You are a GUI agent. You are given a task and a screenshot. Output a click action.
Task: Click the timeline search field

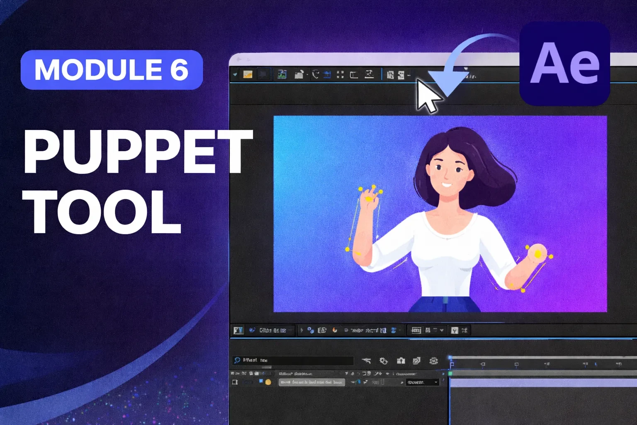pos(293,360)
